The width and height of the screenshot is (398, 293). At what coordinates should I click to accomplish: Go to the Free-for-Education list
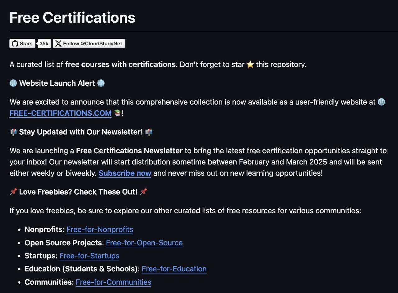174,269
